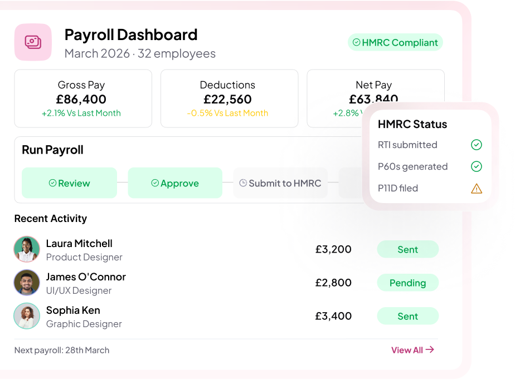Viewport: 525px width, 380px height.
Task: Open Laura Mitchell's profile avatar
Action: (27, 249)
